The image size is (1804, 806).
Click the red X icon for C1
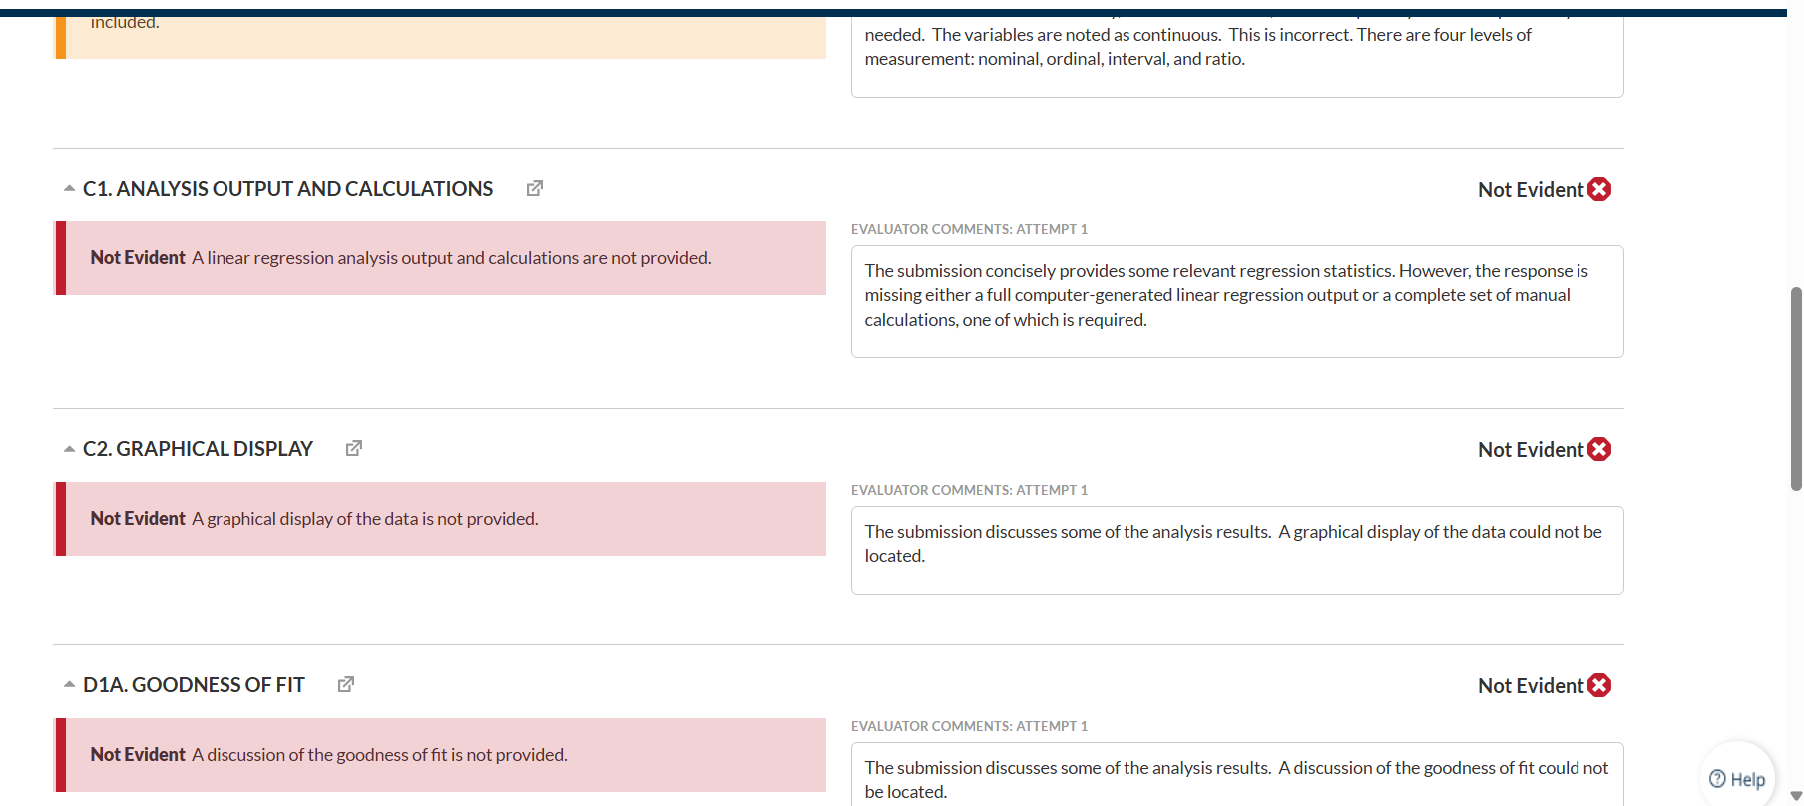click(1599, 189)
